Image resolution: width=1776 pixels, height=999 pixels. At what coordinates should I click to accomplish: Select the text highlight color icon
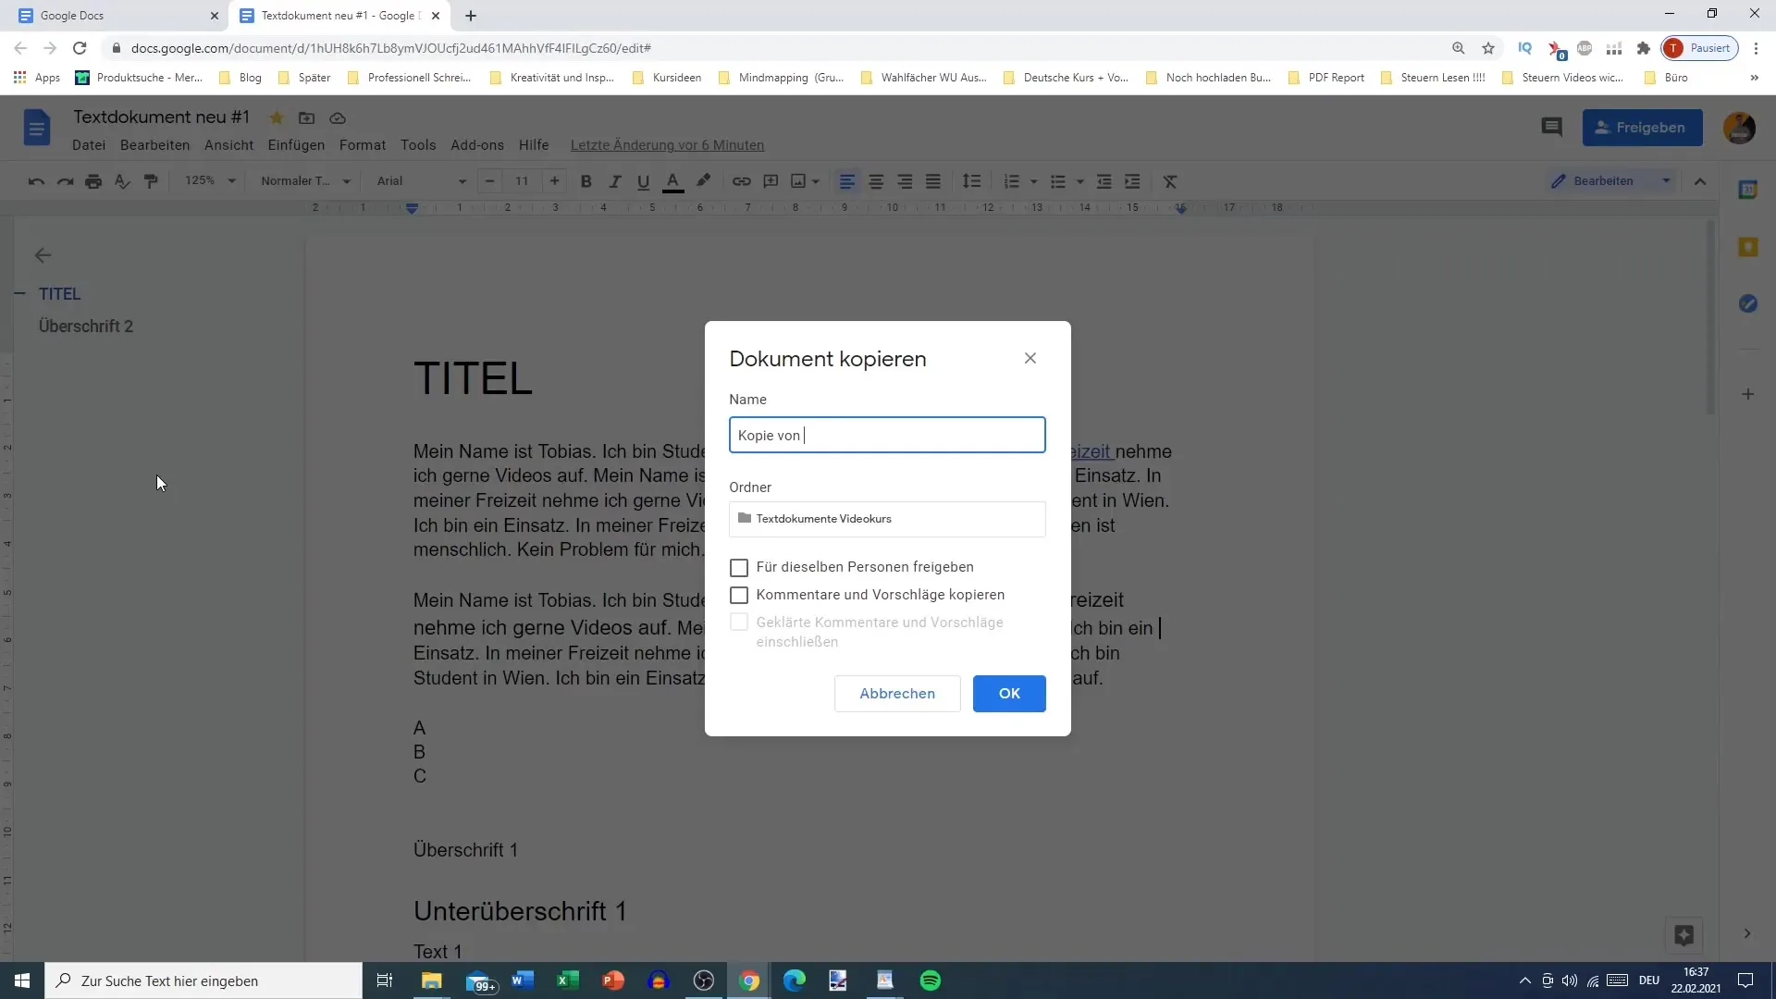(x=705, y=180)
